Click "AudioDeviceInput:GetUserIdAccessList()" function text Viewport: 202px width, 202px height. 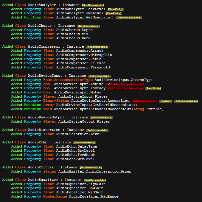pyautogui.click(x=97, y=105)
